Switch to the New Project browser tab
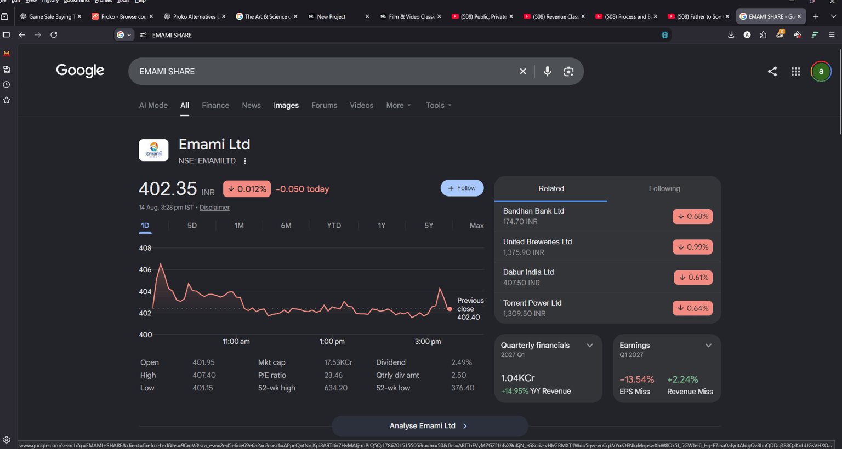The image size is (842, 449). 339,16
